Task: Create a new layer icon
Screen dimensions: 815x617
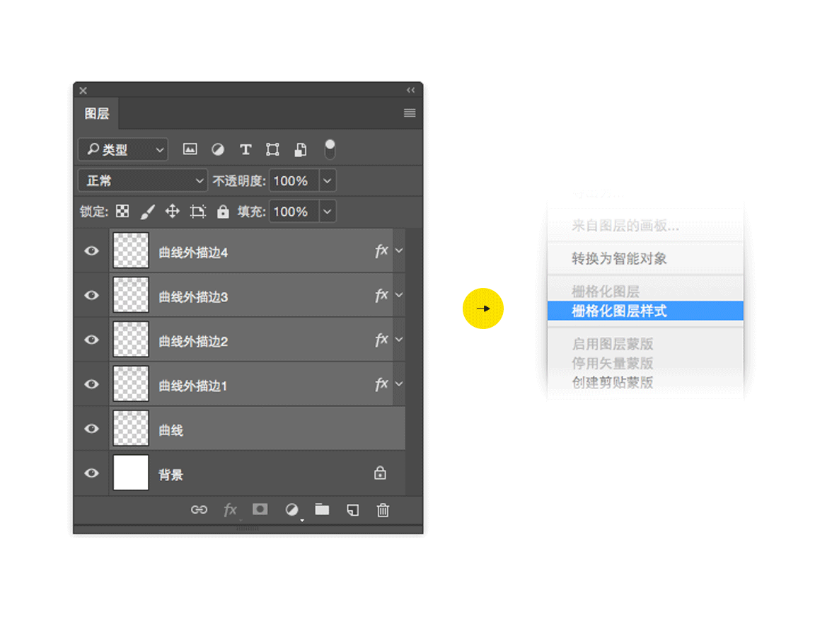Action: (x=352, y=510)
